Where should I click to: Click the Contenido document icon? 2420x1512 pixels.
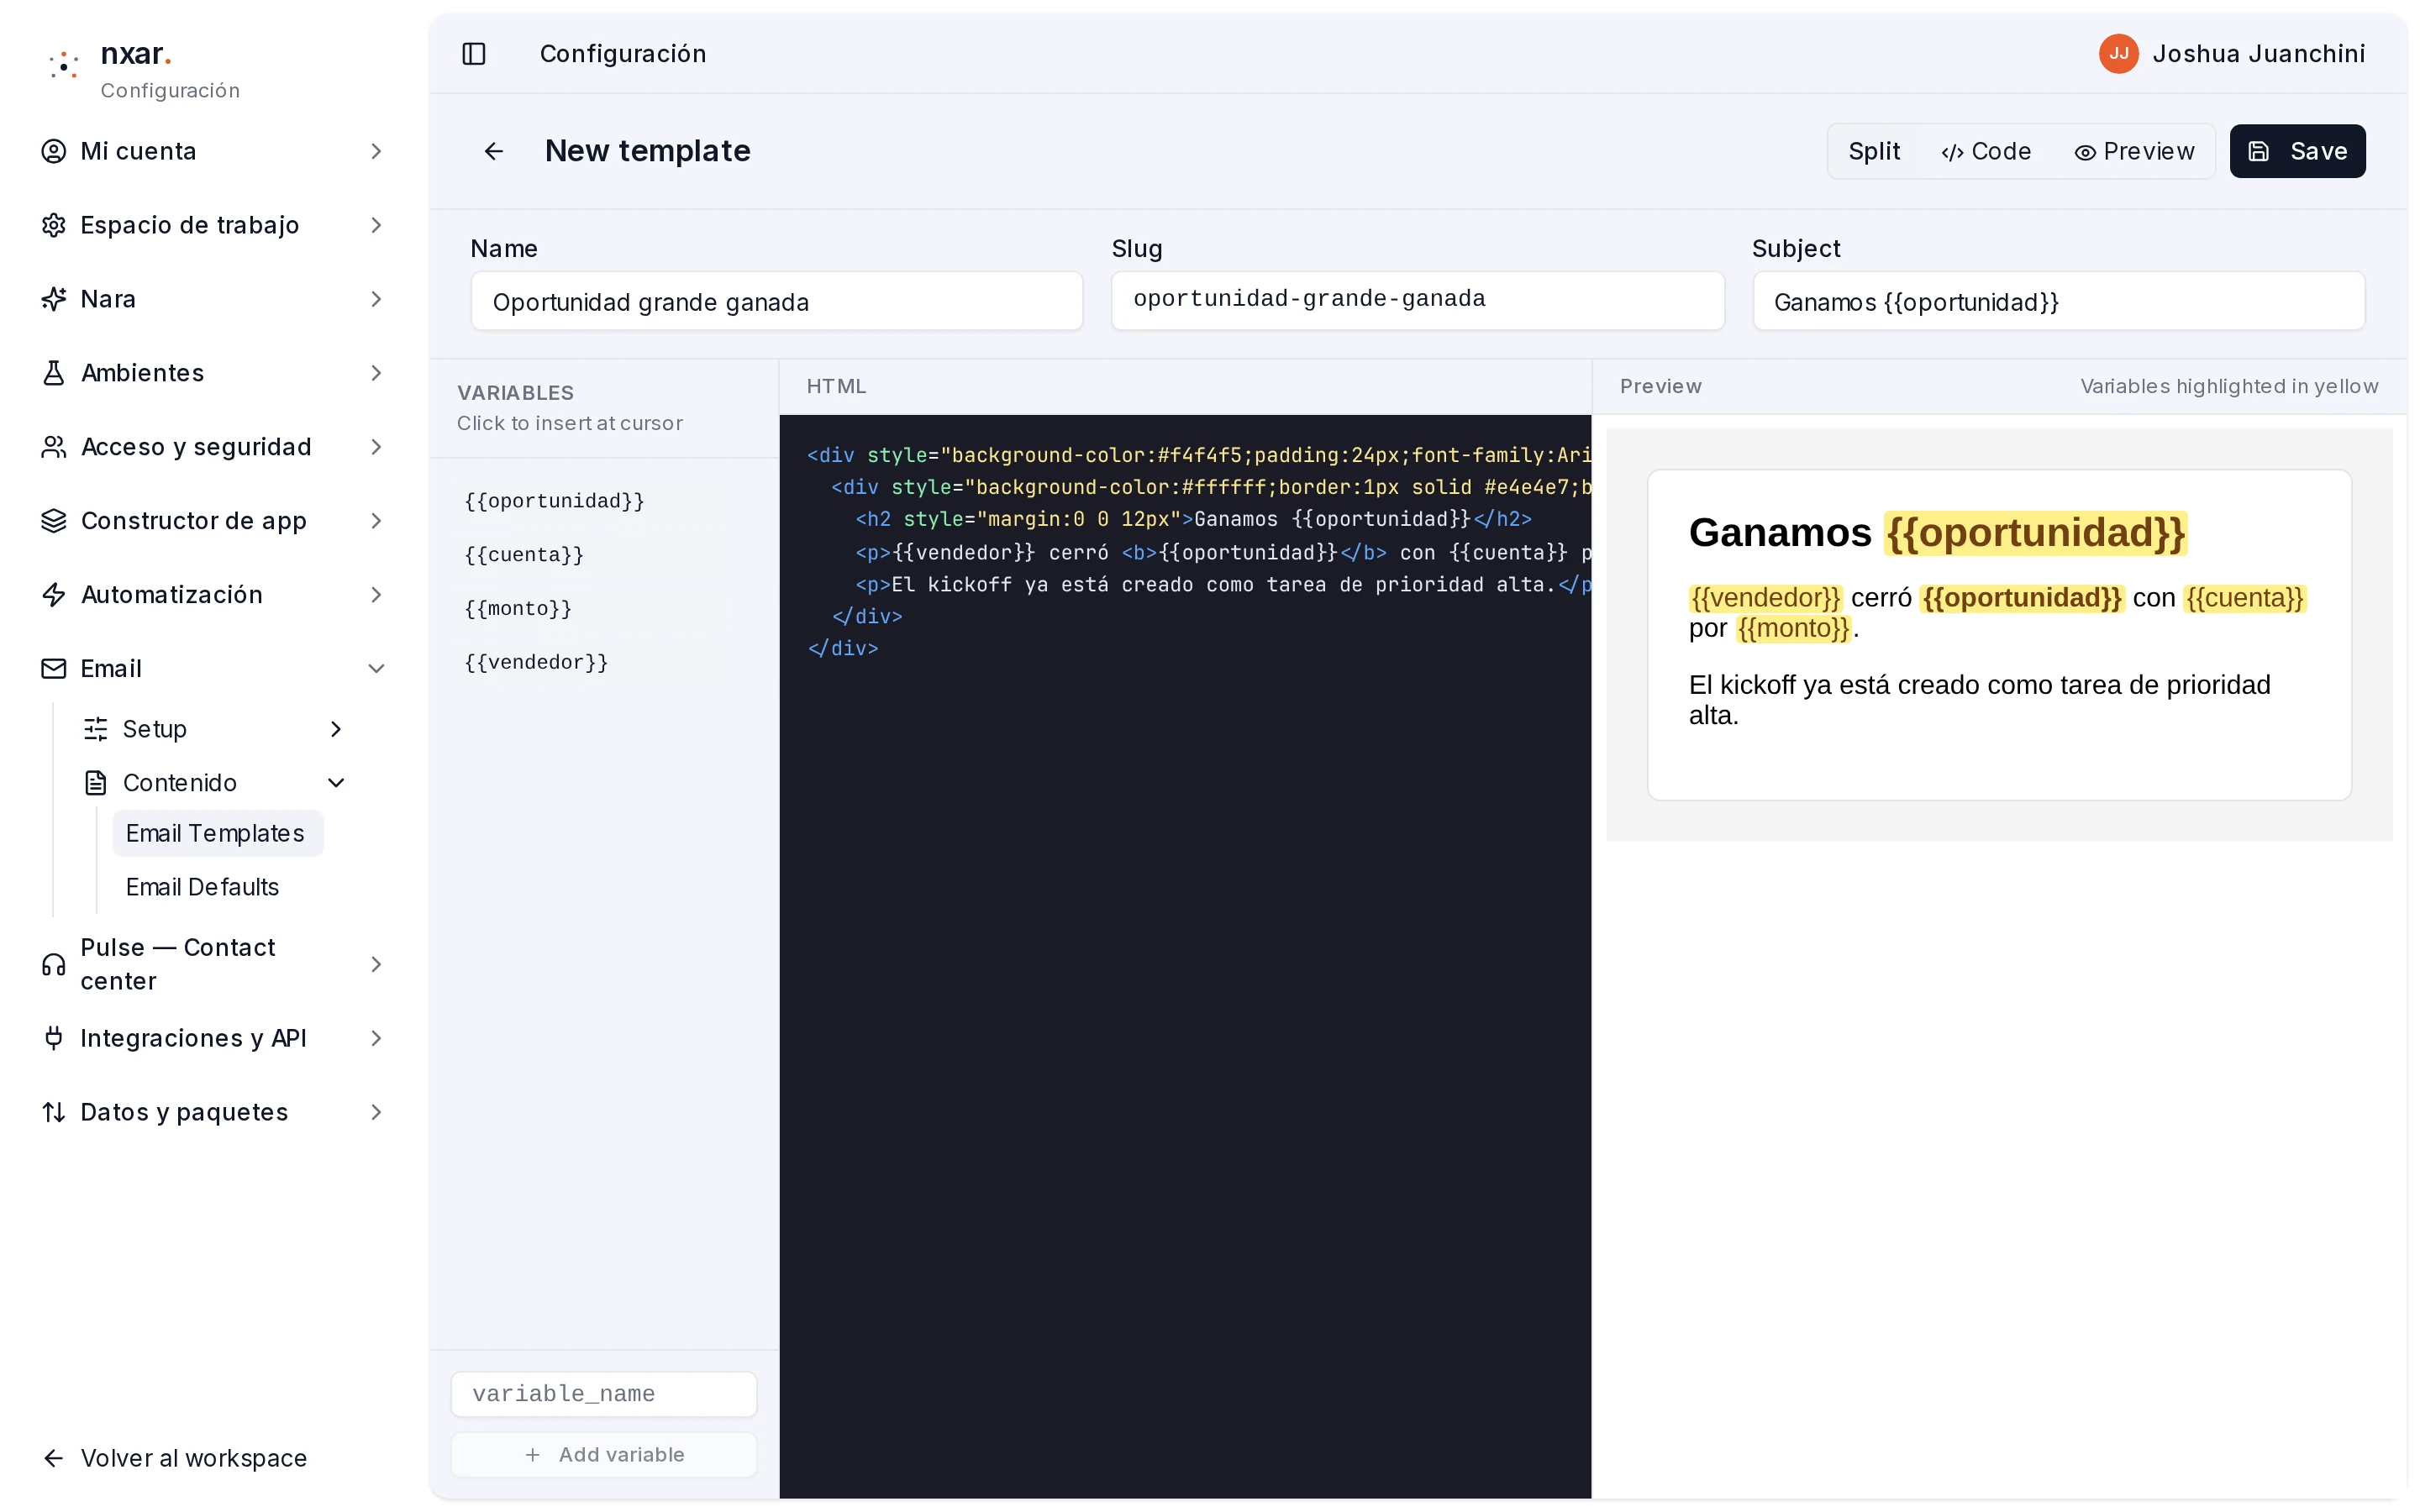[x=96, y=783]
